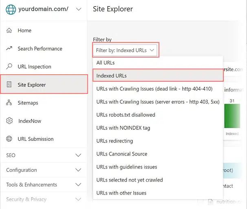
Task: Select URLs with Crawling Issues dead link option
Action: tap(158, 89)
